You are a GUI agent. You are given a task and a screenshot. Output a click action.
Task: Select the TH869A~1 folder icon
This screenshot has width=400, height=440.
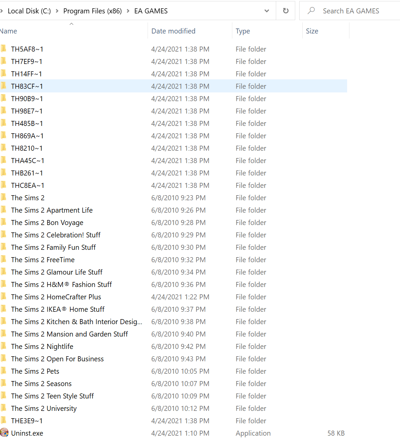(4, 135)
